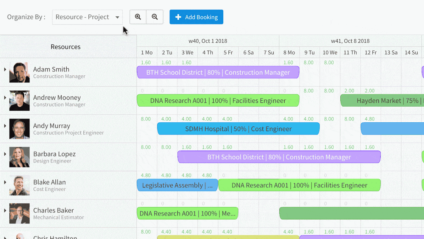Click Barbara Lopez's profile photo
424x239 pixels.
(x=20, y=157)
